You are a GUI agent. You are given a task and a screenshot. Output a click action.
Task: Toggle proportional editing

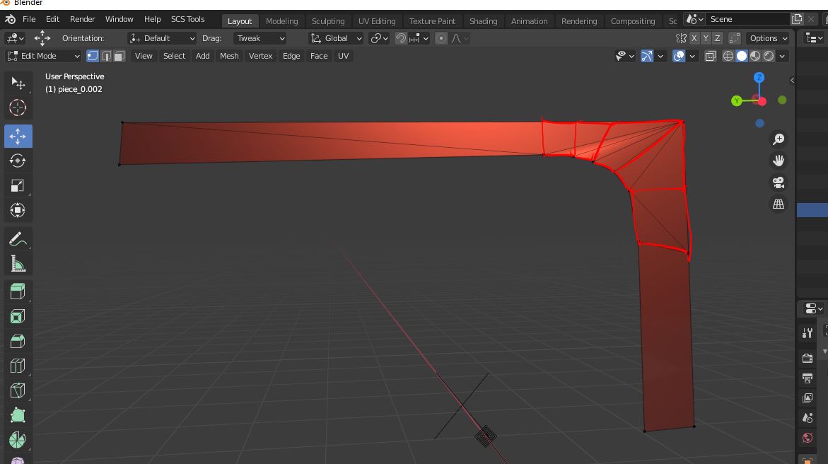[441, 39]
